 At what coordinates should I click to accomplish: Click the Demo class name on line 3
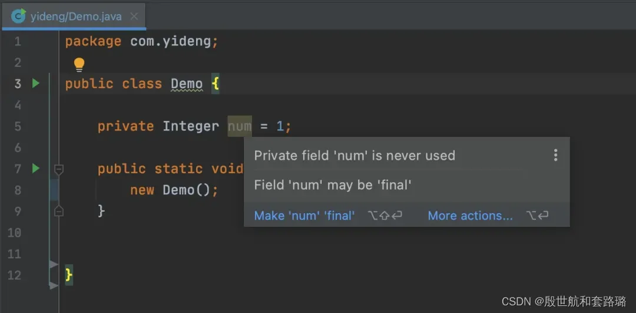pos(187,84)
